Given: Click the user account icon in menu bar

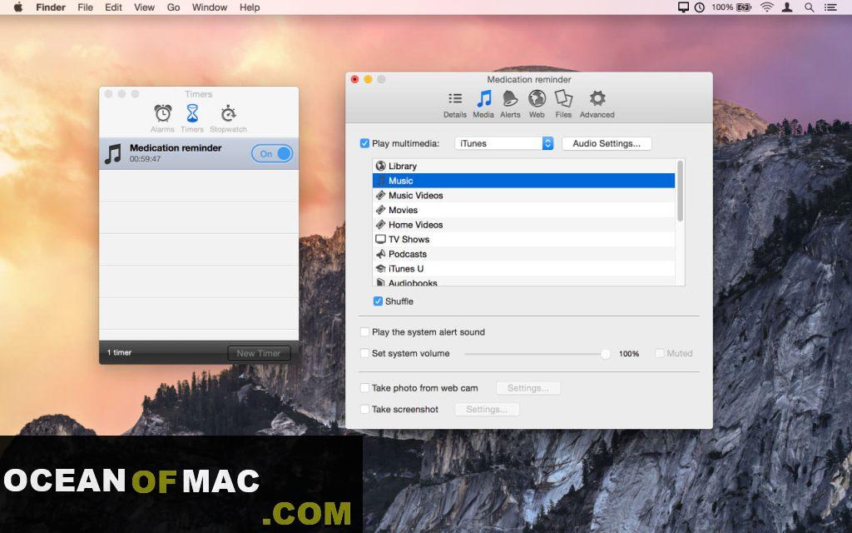Looking at the screenshot, I should 787,7.
